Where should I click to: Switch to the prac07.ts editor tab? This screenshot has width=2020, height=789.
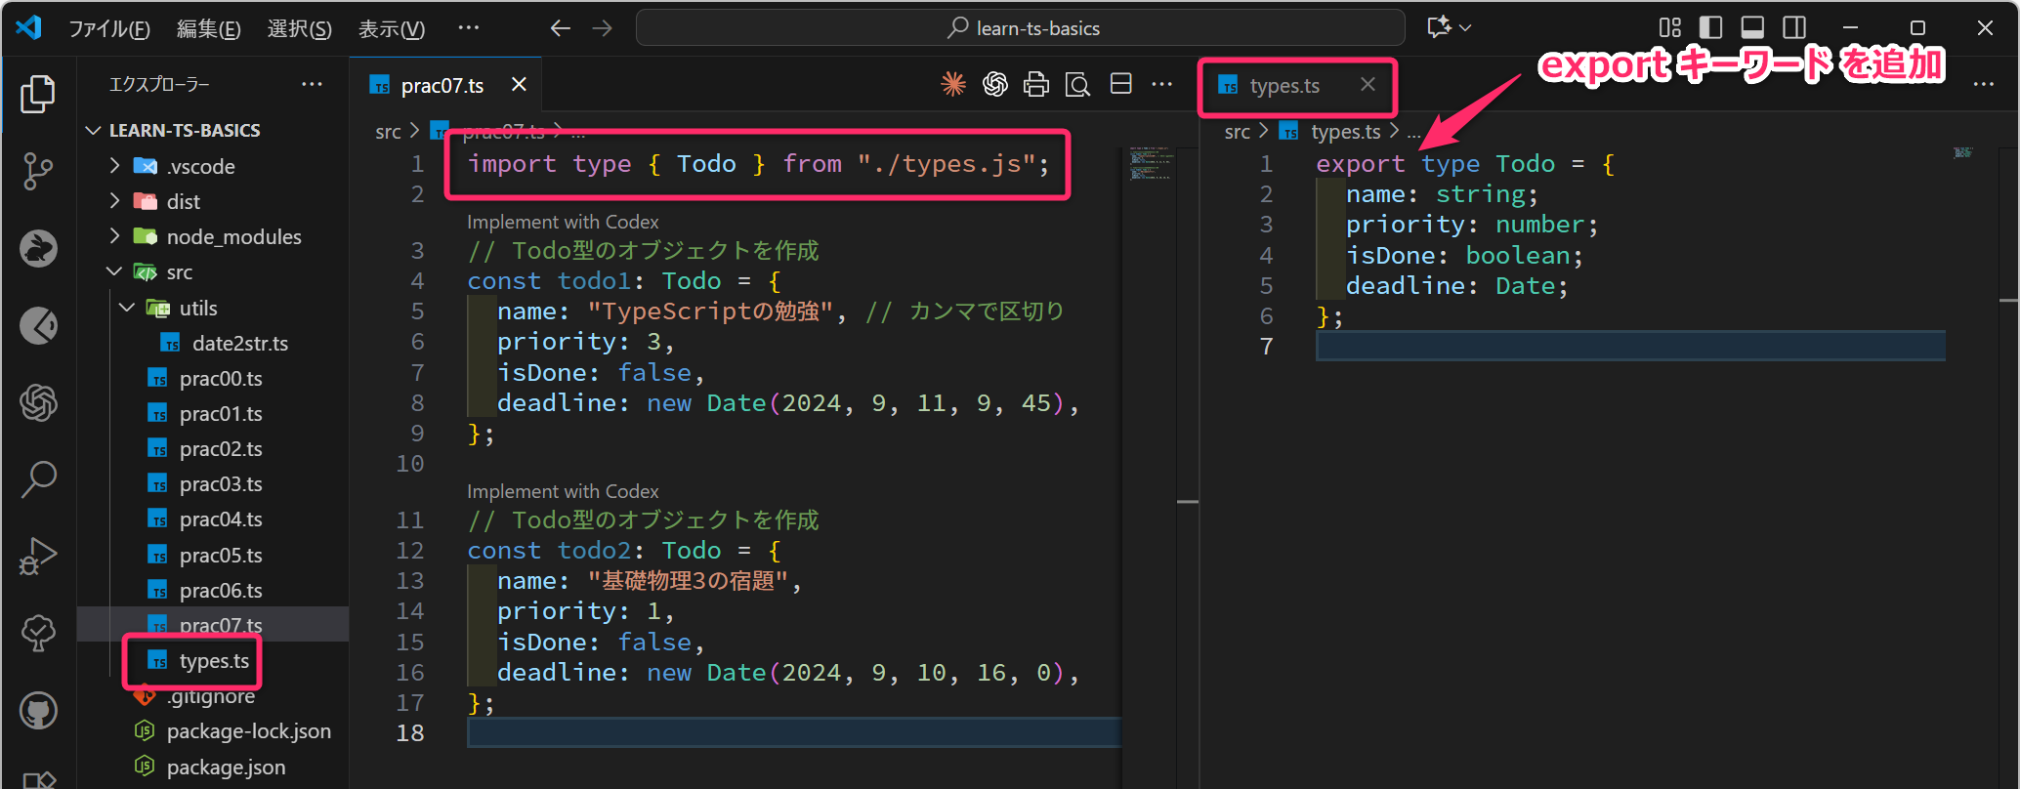pos(442,86)
